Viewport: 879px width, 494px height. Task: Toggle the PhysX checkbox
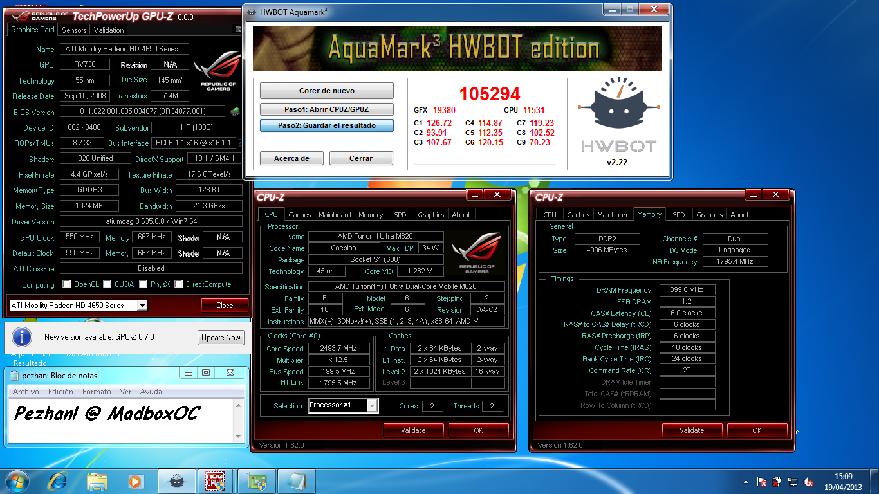[x=143, y=284]
